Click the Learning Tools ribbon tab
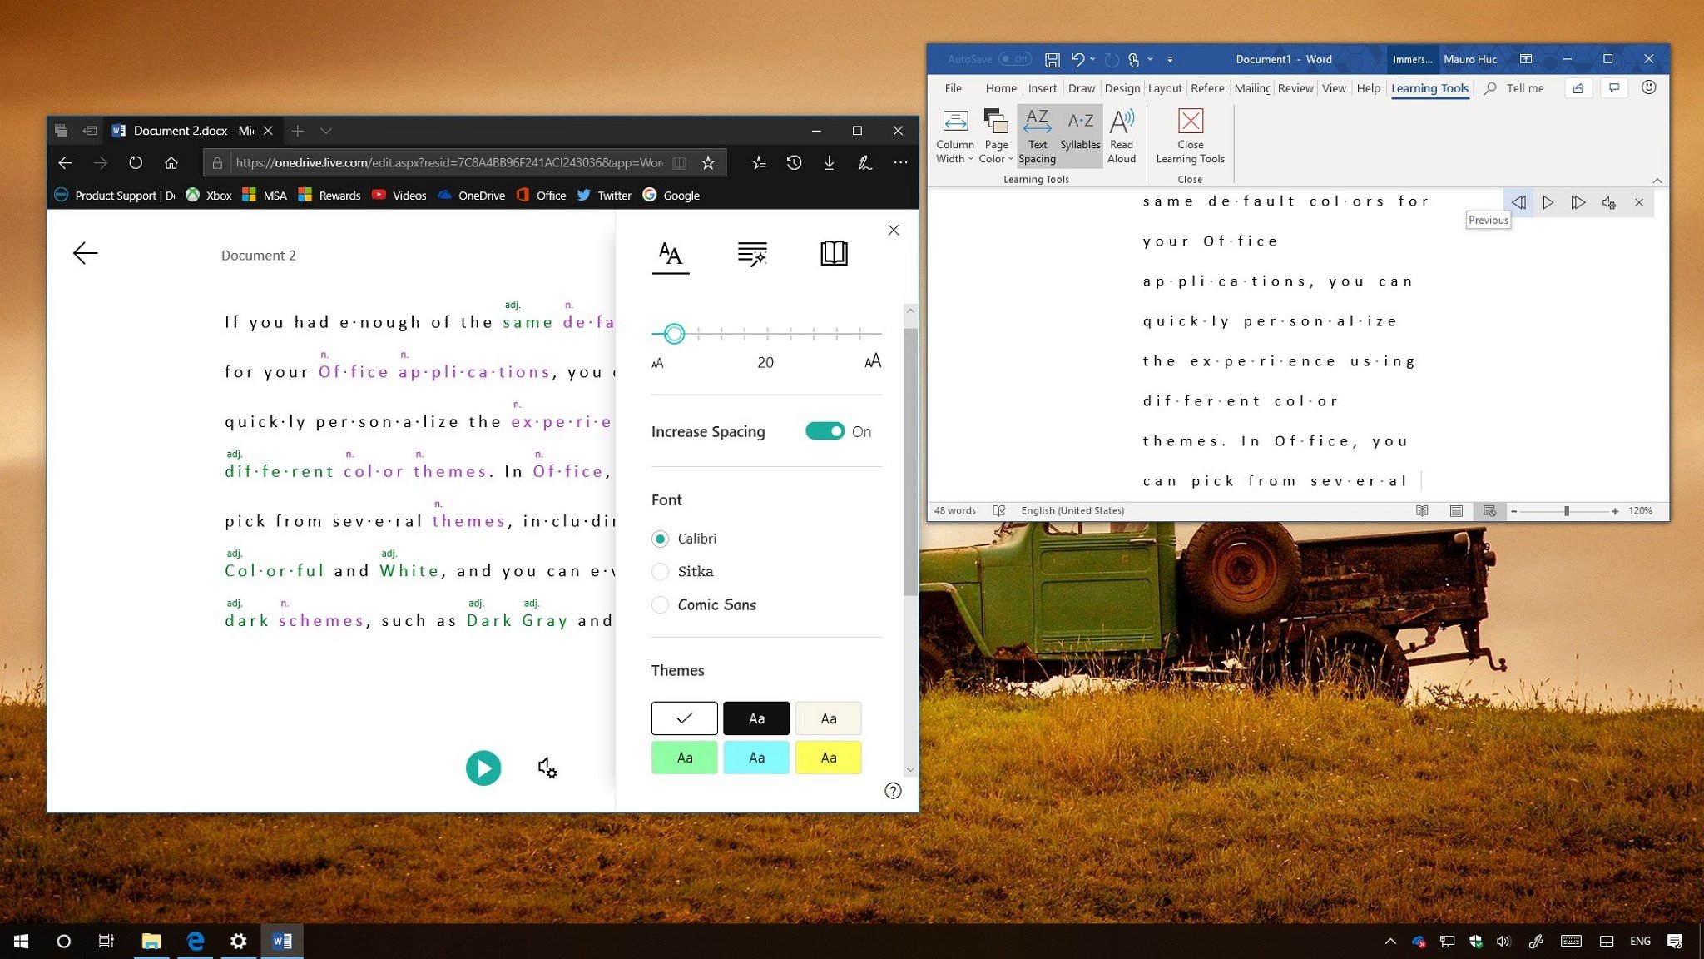Screen dimensions: 1704x959 coord(1429,87)
